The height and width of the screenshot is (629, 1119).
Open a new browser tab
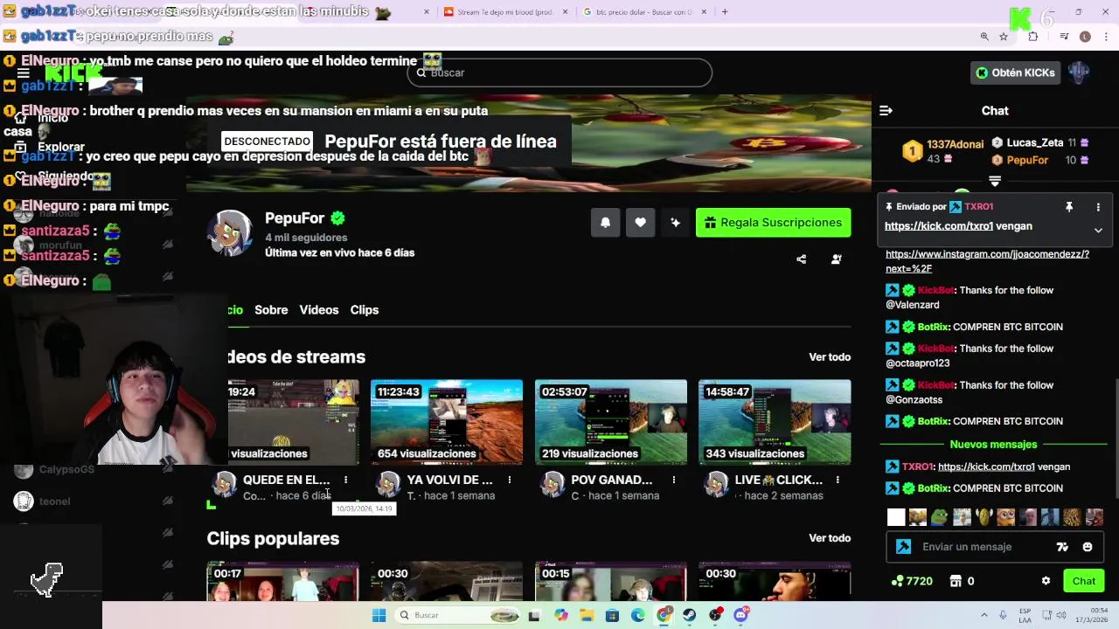[725, 12]
